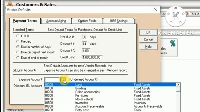Click the Discount in days field
Viewport: 200px width, 112px height.
[84, 44]
